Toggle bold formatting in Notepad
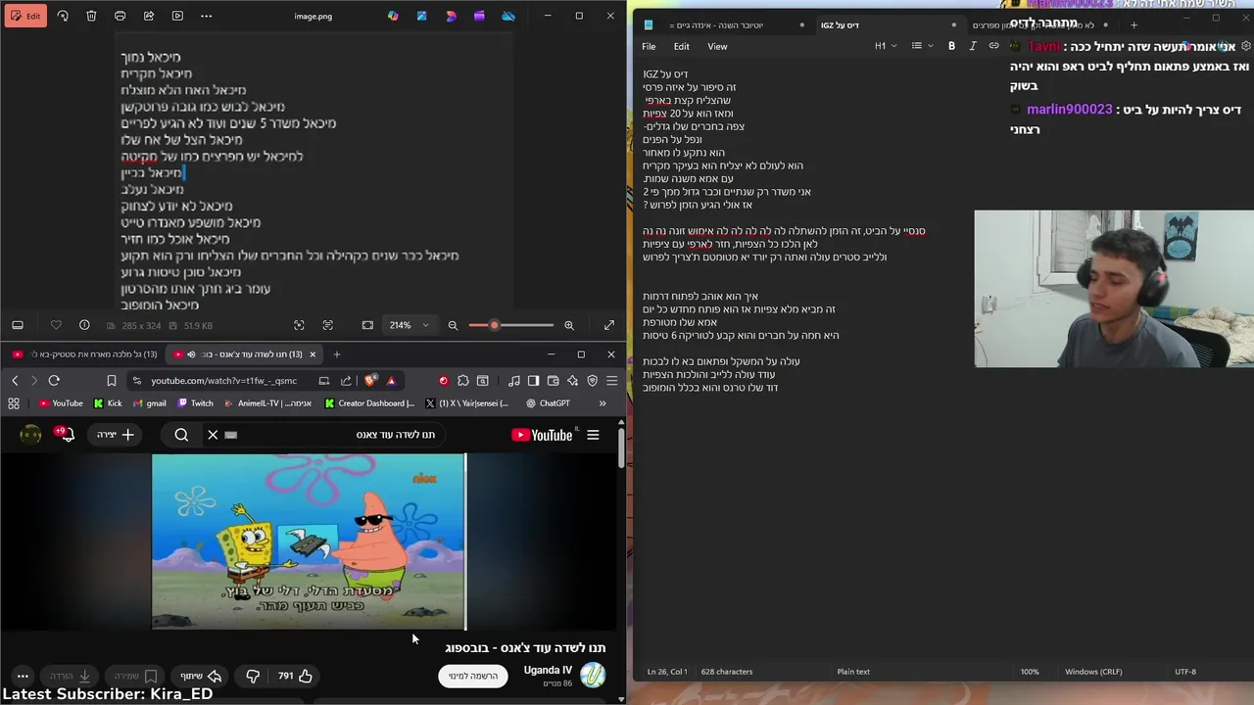 [x=951, y=46]
